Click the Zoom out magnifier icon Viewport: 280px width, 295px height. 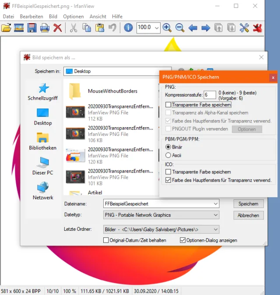(x=180, y=28)
